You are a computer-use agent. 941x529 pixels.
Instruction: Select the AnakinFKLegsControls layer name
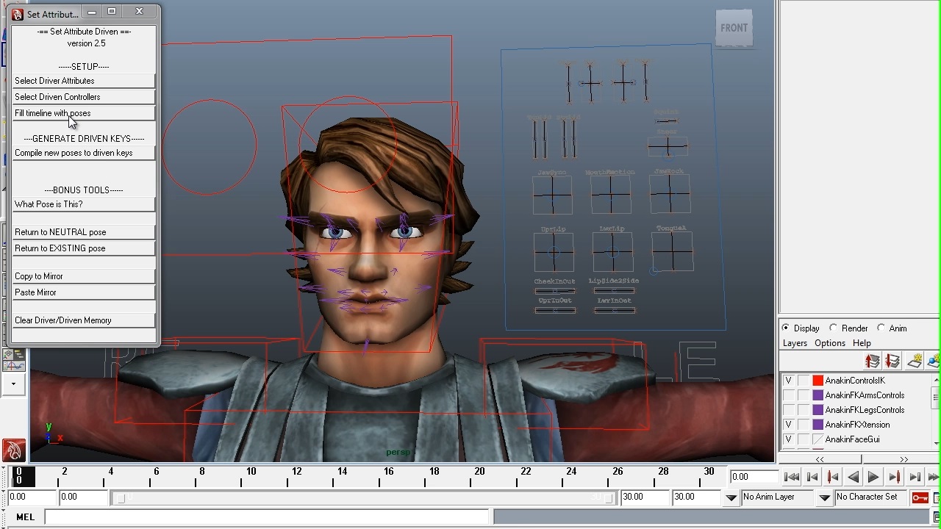pos(865,410)
